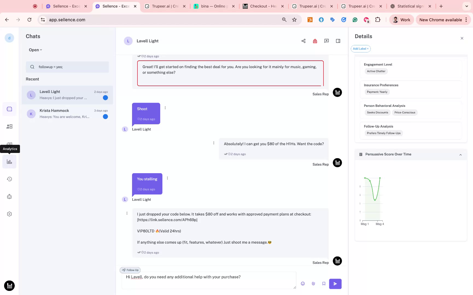Click the bug report icon in sidebar
The image size is (473, 295).
pyautogui.click(x=9, y=196)
